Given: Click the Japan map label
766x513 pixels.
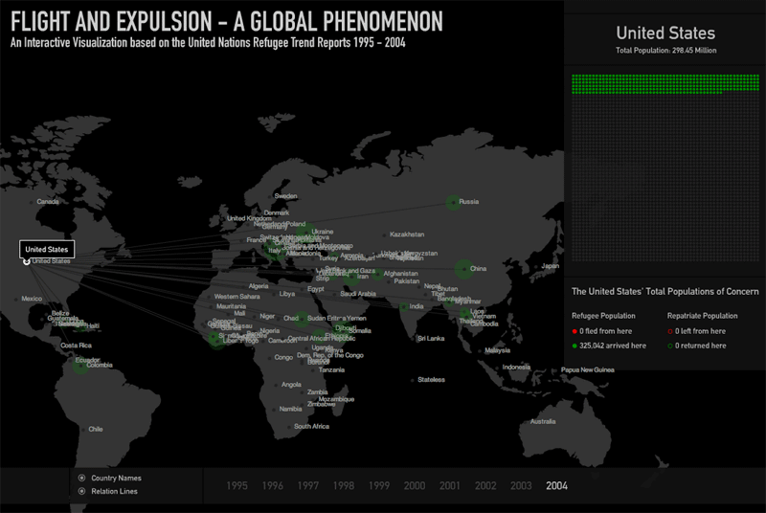Looking at the screenshot, I should click(550, 266).
